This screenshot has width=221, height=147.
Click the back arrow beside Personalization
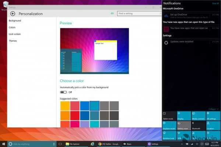tap(13, 14)
